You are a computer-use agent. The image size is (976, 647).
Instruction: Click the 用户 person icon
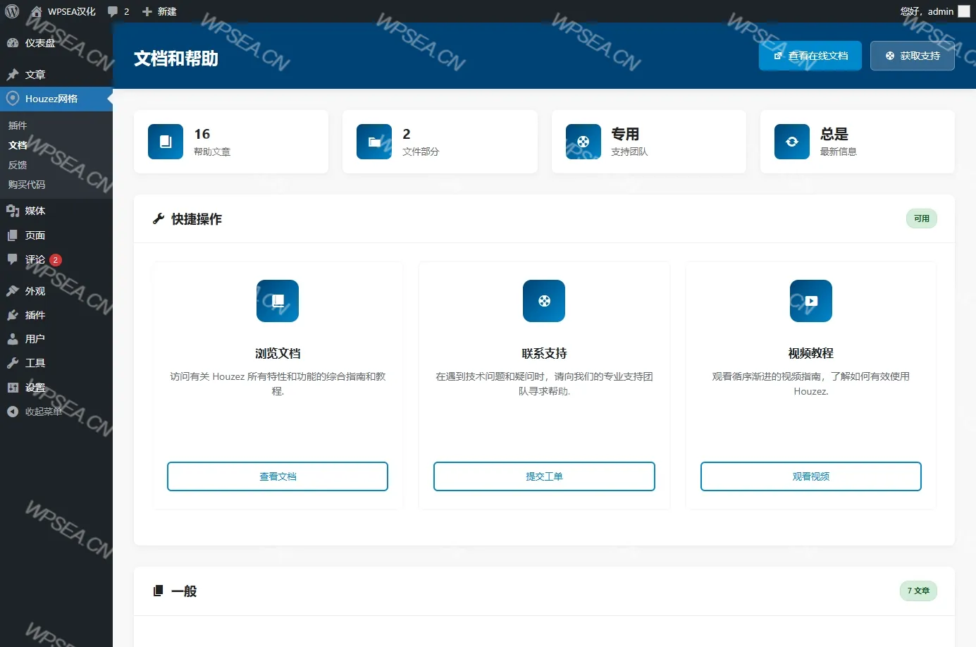point(13,339)
